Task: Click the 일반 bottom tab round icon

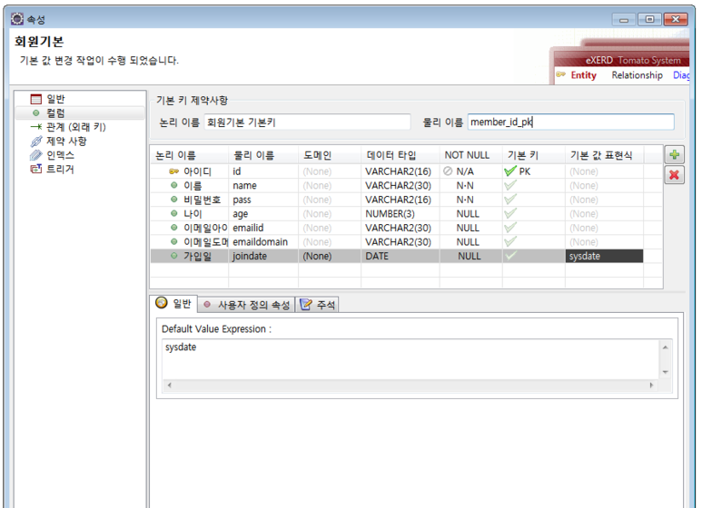Action: pos(161,303)
